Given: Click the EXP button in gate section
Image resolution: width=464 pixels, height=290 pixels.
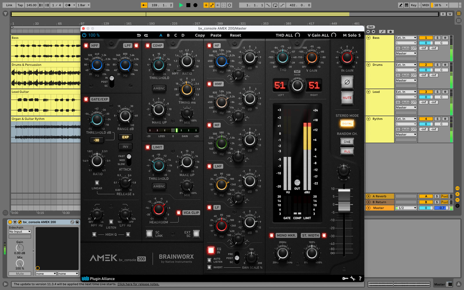Looking at the screenshot, I should (125, 137).
